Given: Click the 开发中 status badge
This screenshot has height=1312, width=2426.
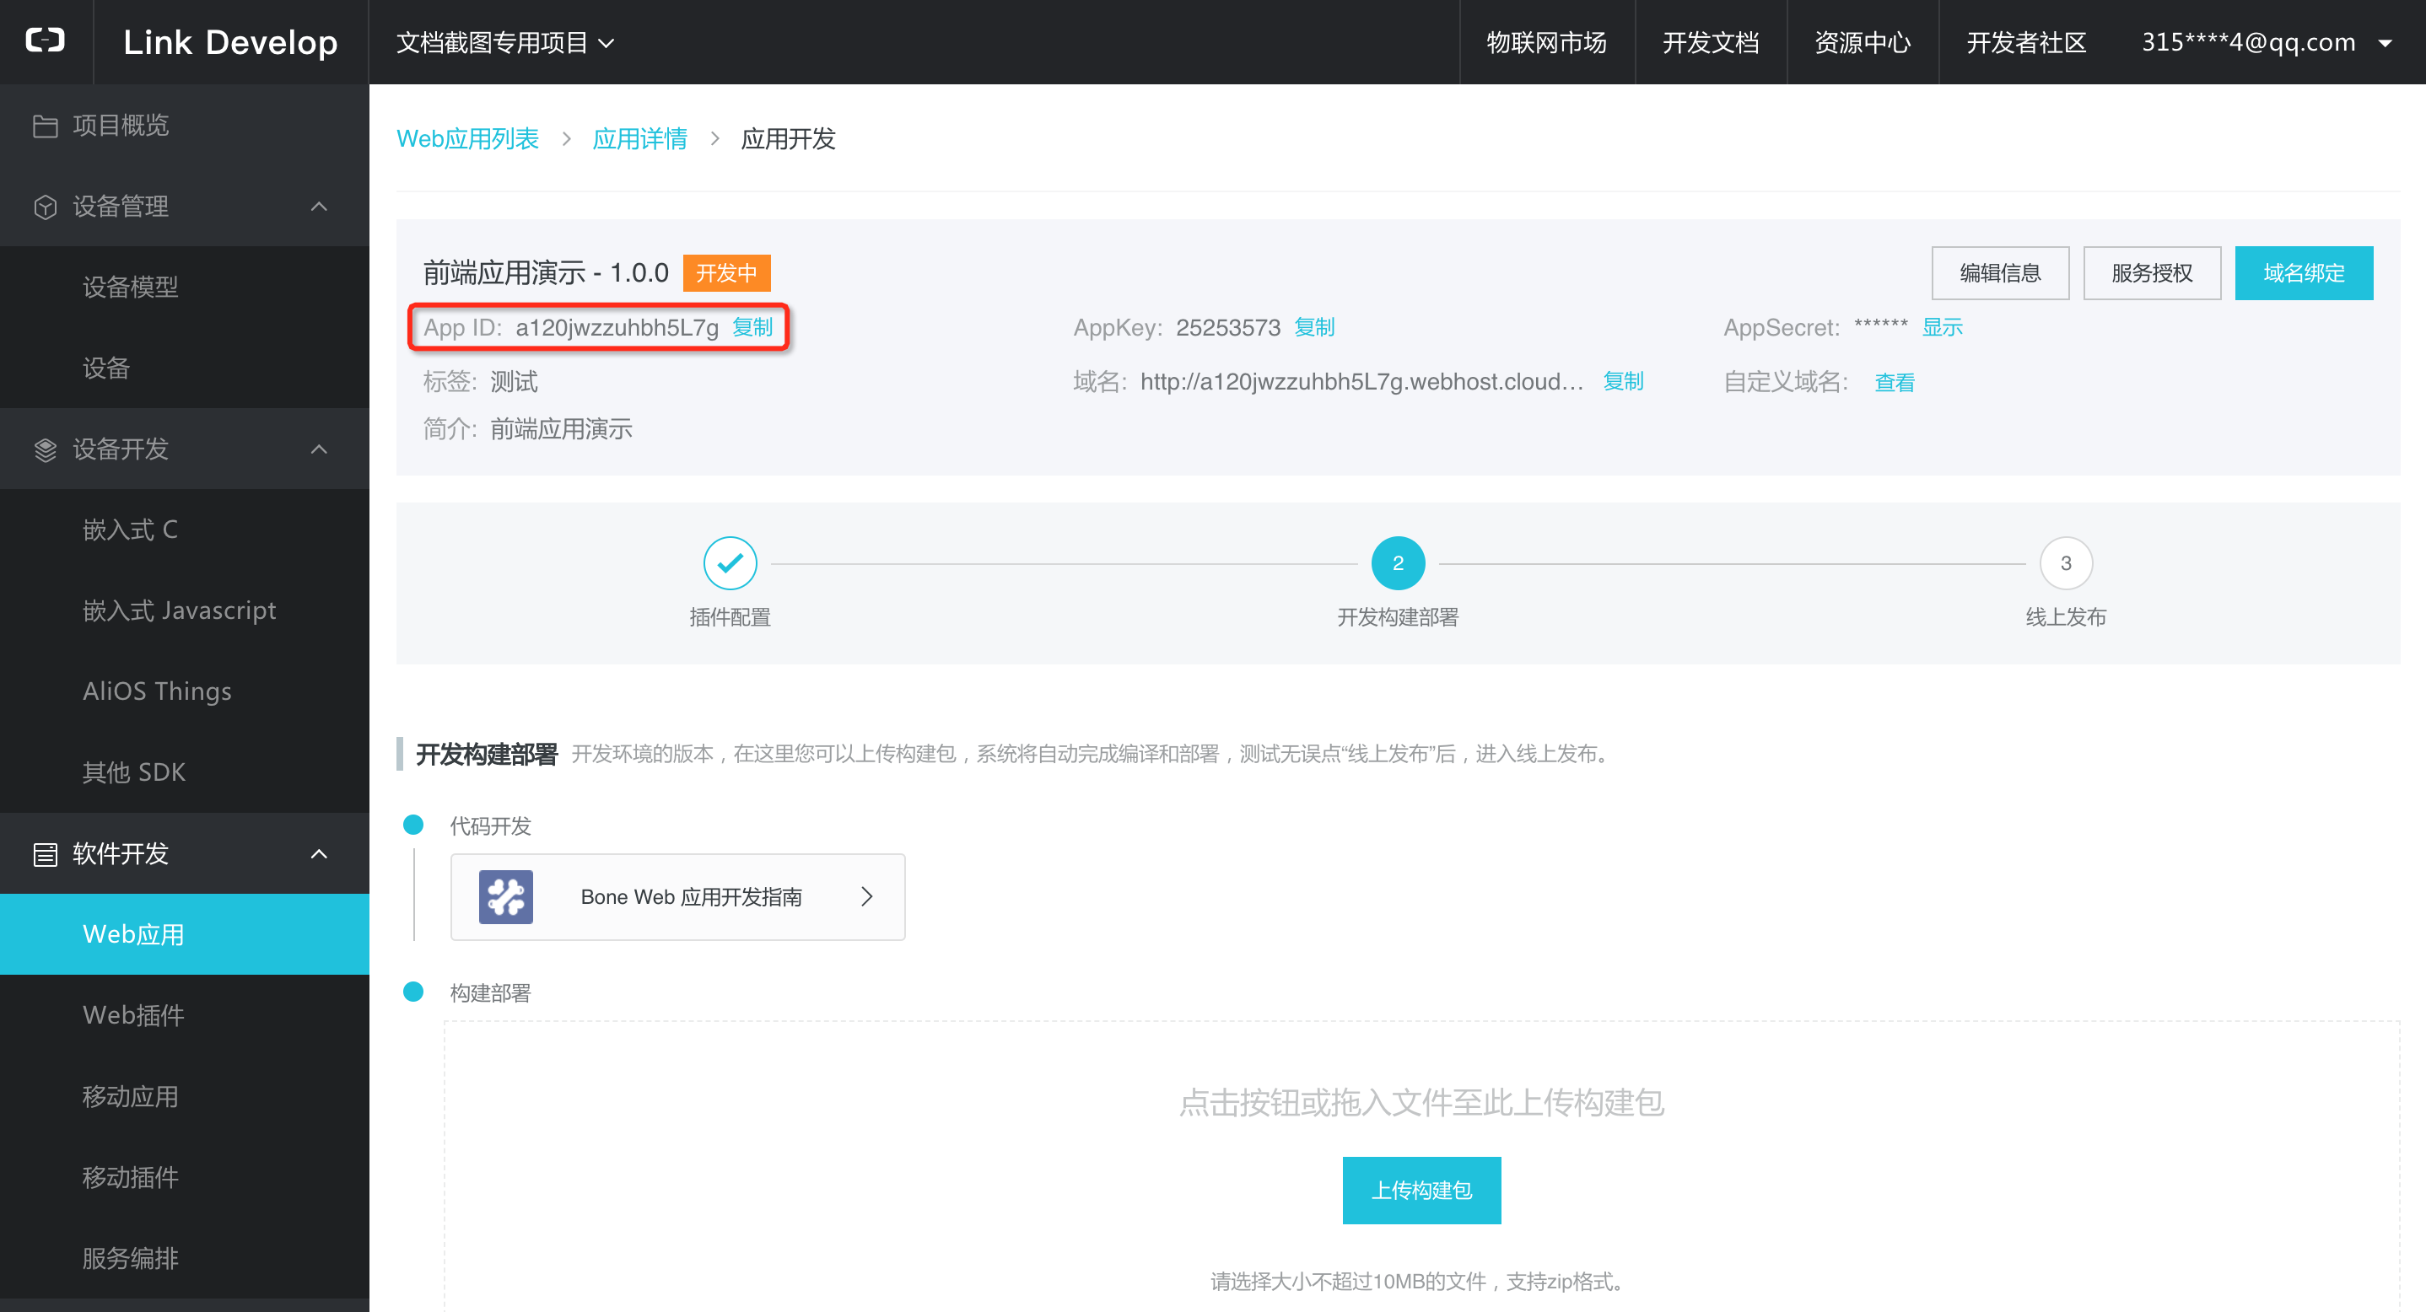Looking at the screenshot, I should [726, 273].
